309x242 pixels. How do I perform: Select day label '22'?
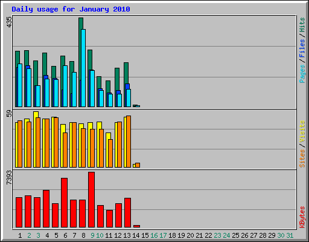tap(208, 235)
